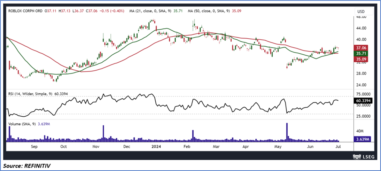This screenshot has height=171, width=381.
Task: Click the 75.0000 RSI axis label
Action: click(x=364, y=94)
